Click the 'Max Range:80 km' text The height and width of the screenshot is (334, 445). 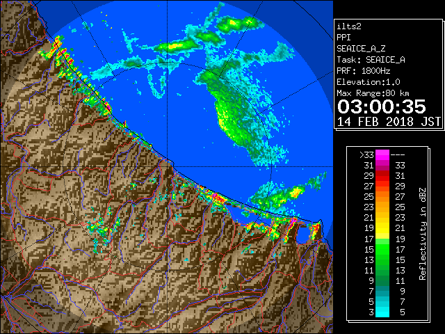(373, 93)
